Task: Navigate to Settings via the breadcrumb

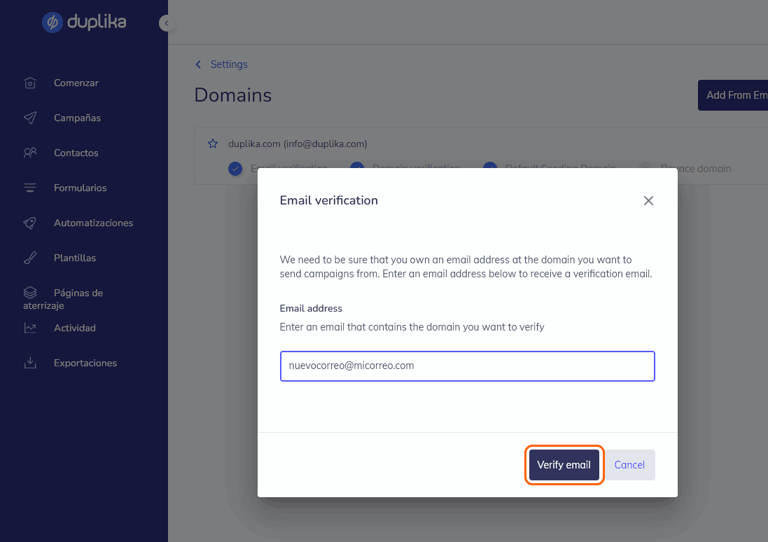Action: pos(229,64)
